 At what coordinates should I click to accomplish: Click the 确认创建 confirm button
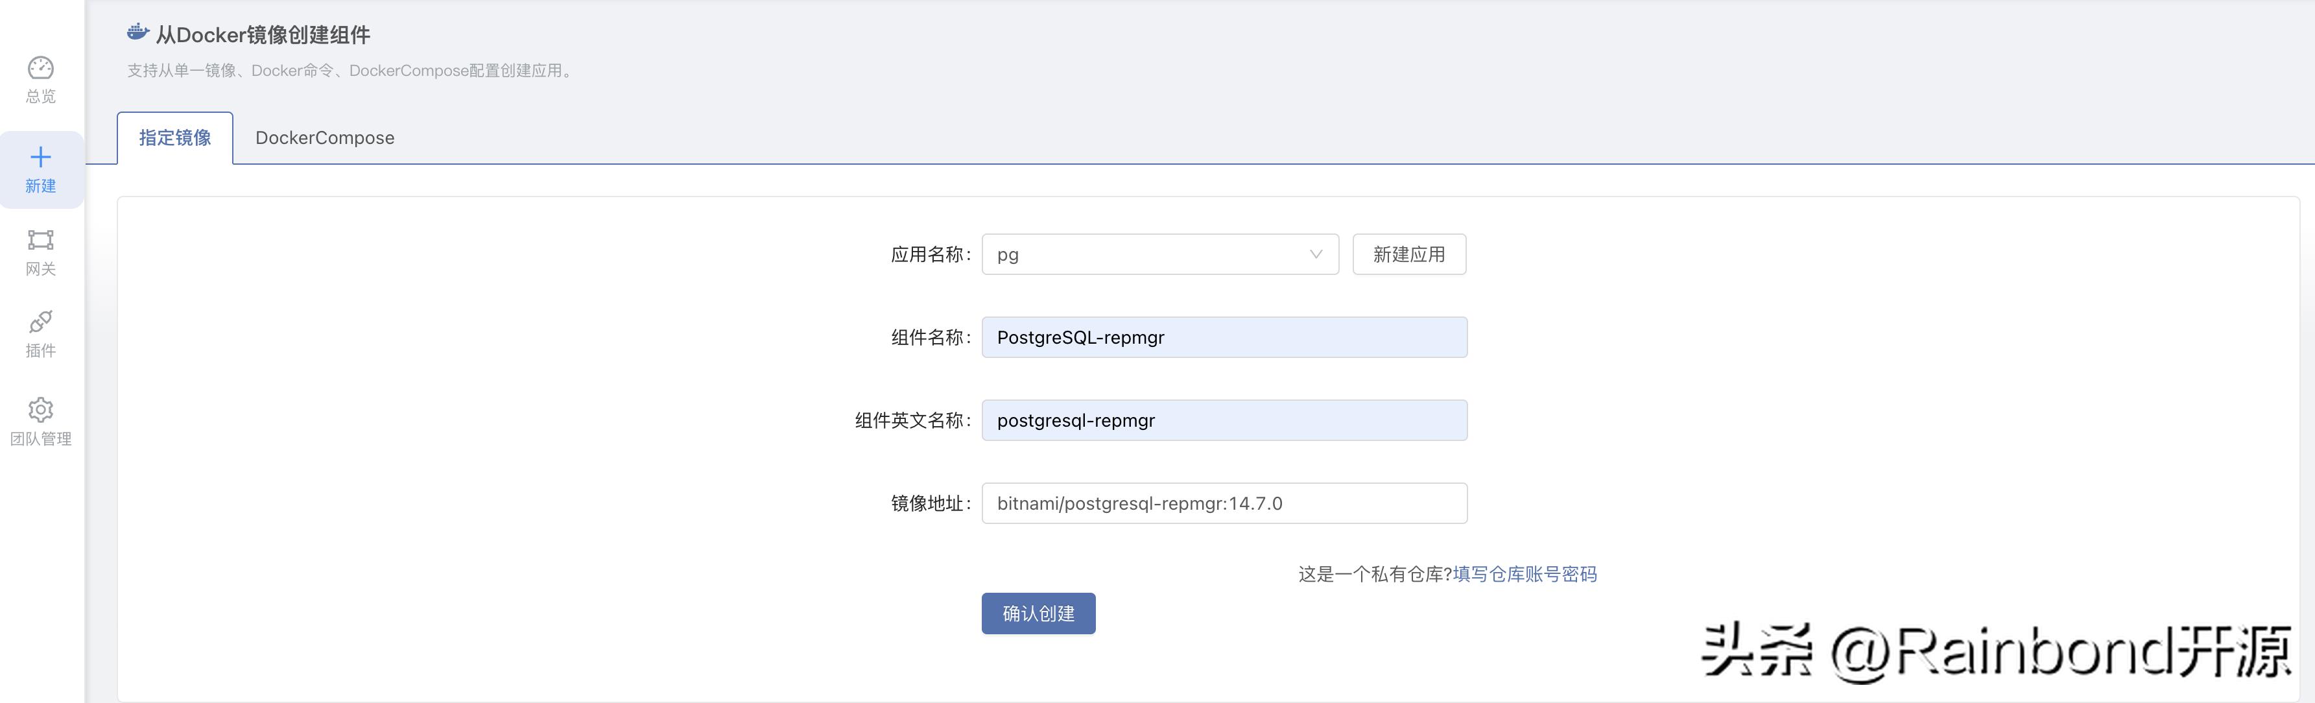pos(1038,613)
